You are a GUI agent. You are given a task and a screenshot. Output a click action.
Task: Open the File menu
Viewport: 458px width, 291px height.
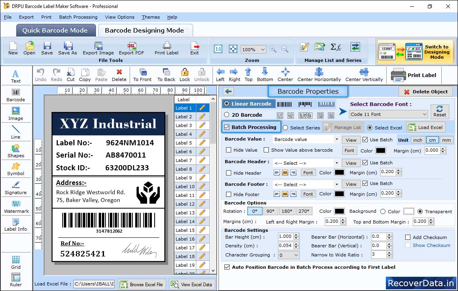tap(8, 17)
